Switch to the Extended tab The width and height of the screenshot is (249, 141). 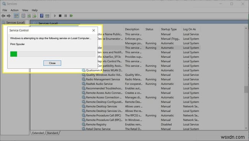(38, 133)
